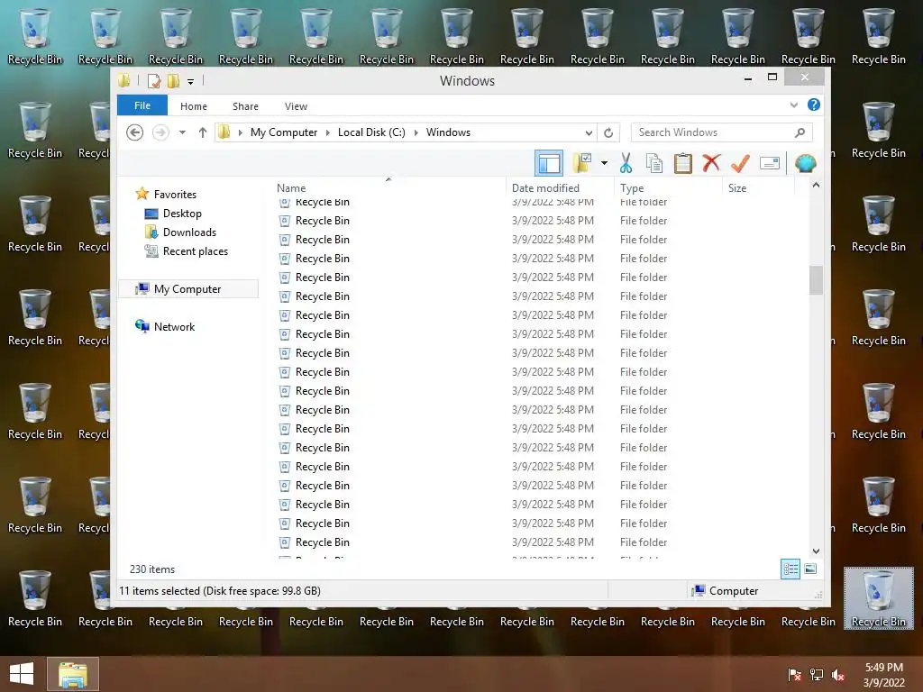Click the muted volume tray icon
Image resolution: width=923 pixels, height=692 pixels.
point(838,674)
